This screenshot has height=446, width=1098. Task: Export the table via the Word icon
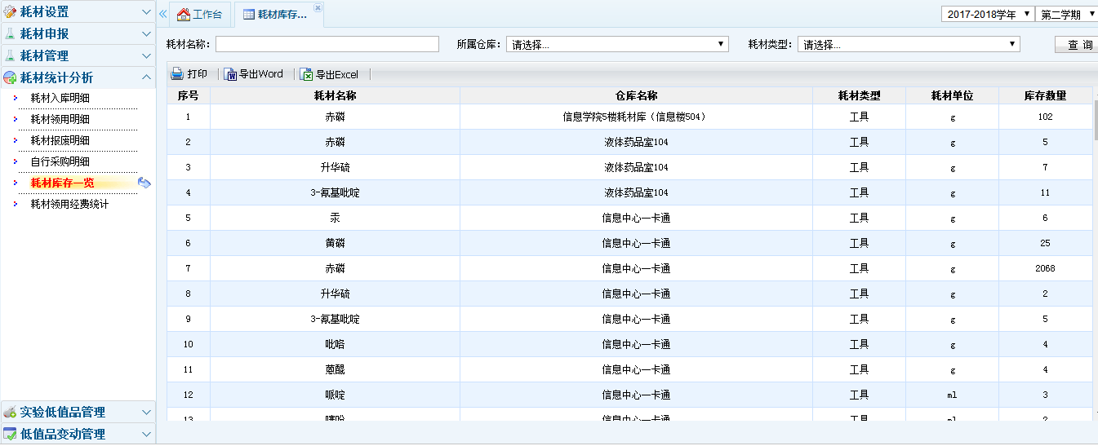[231, 74]
